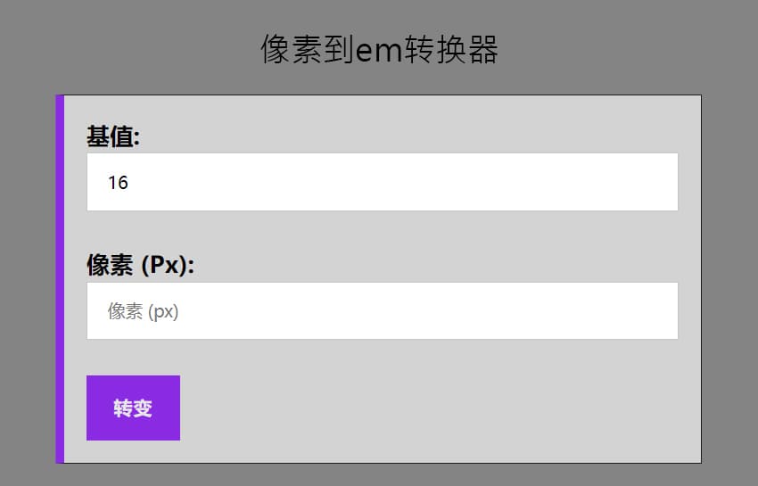The width and height of the screenshot is (758, 486).
Task: Click the 像素到em转换器 page heading
Action: [379, 50]
